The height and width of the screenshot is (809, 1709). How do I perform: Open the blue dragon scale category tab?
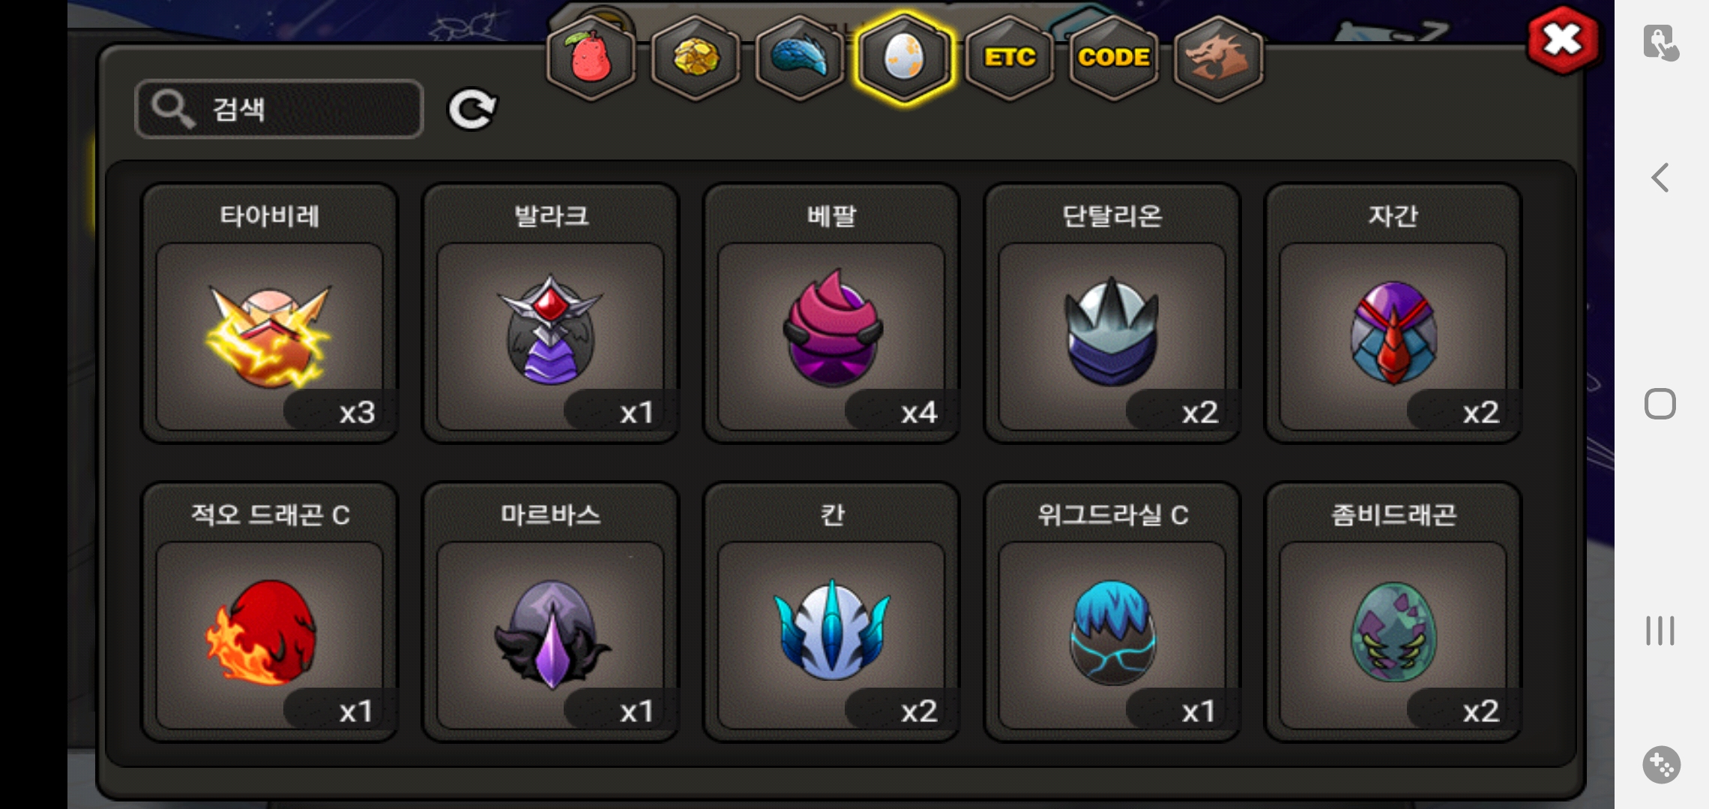800,58
